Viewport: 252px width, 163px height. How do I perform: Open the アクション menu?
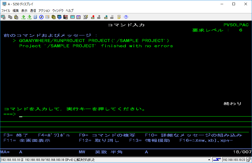tap(44, 11)
